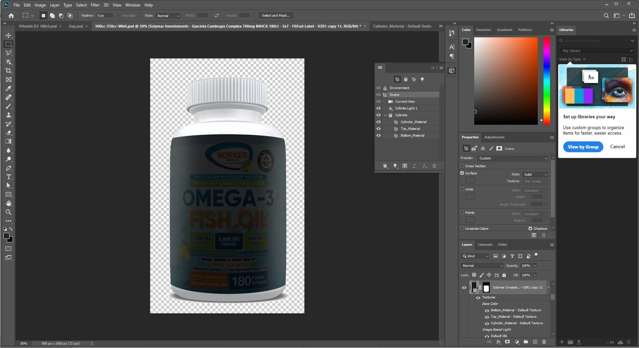This screenshot has width=639, height=348.
Task: Select the Polygonal Lasso tool
Action: pyautogui.click(x=8, y=53)
